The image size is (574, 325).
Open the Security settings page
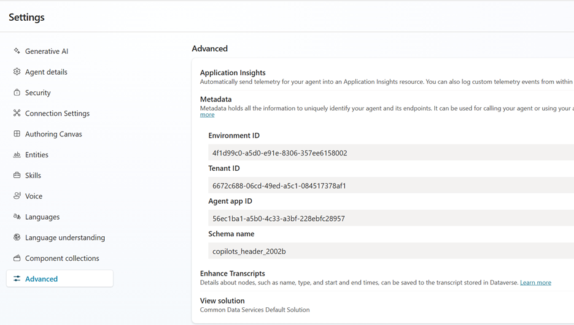click(x=37, y=93)
